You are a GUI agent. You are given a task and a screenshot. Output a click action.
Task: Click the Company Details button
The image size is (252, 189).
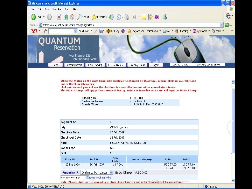[x=74, y=65]
